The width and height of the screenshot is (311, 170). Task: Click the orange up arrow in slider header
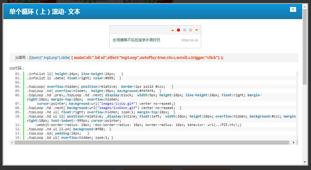click(x=173, y=30)
